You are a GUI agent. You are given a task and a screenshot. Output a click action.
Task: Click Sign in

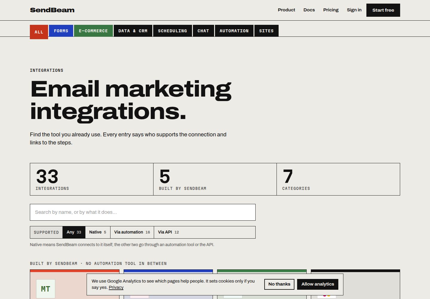pos(354,10)
